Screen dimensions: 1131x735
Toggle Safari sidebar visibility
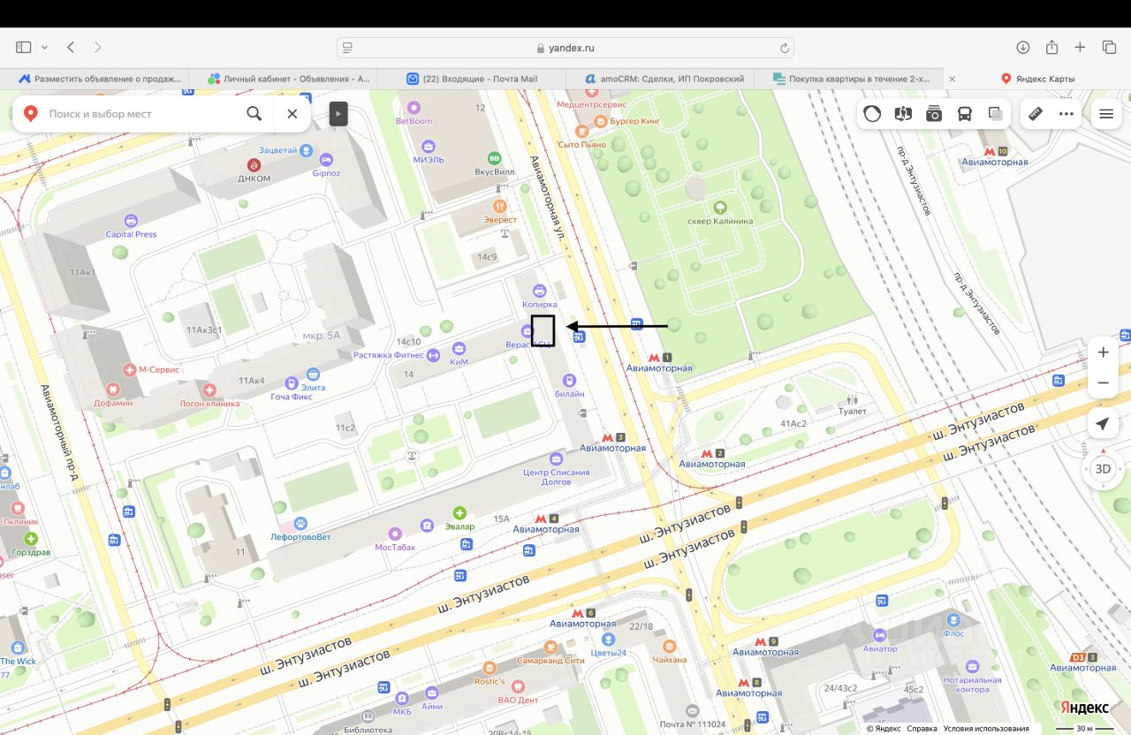pos(24,47)
